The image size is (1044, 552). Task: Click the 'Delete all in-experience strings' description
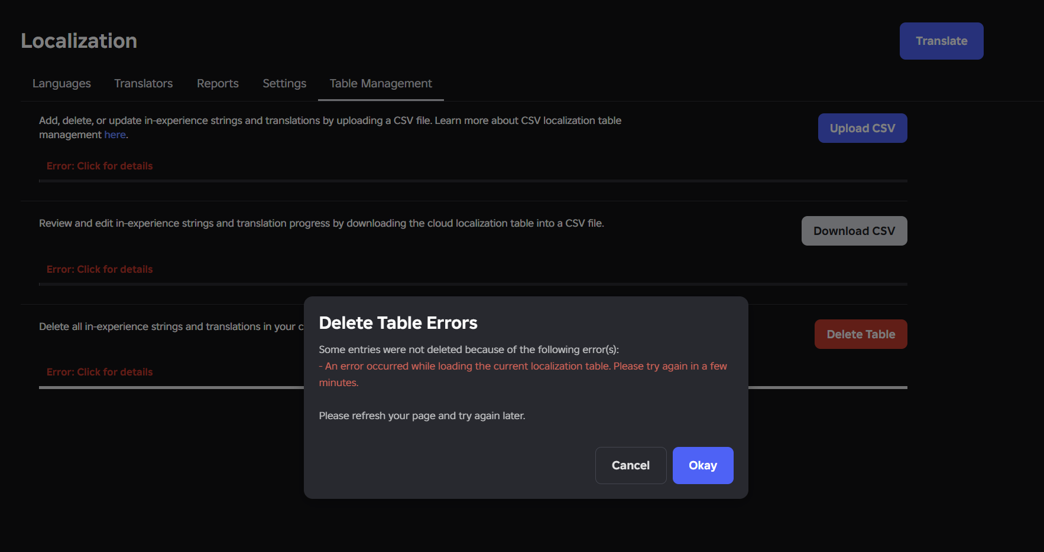171,326
